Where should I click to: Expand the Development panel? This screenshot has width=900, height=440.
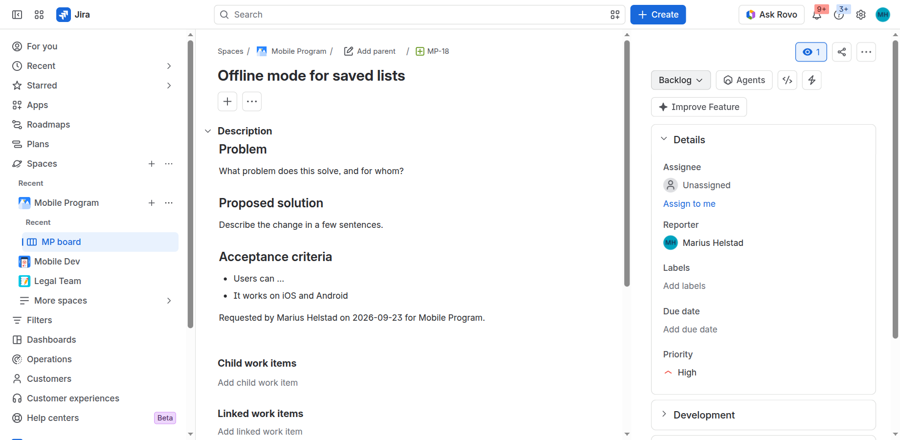(664, 415)
